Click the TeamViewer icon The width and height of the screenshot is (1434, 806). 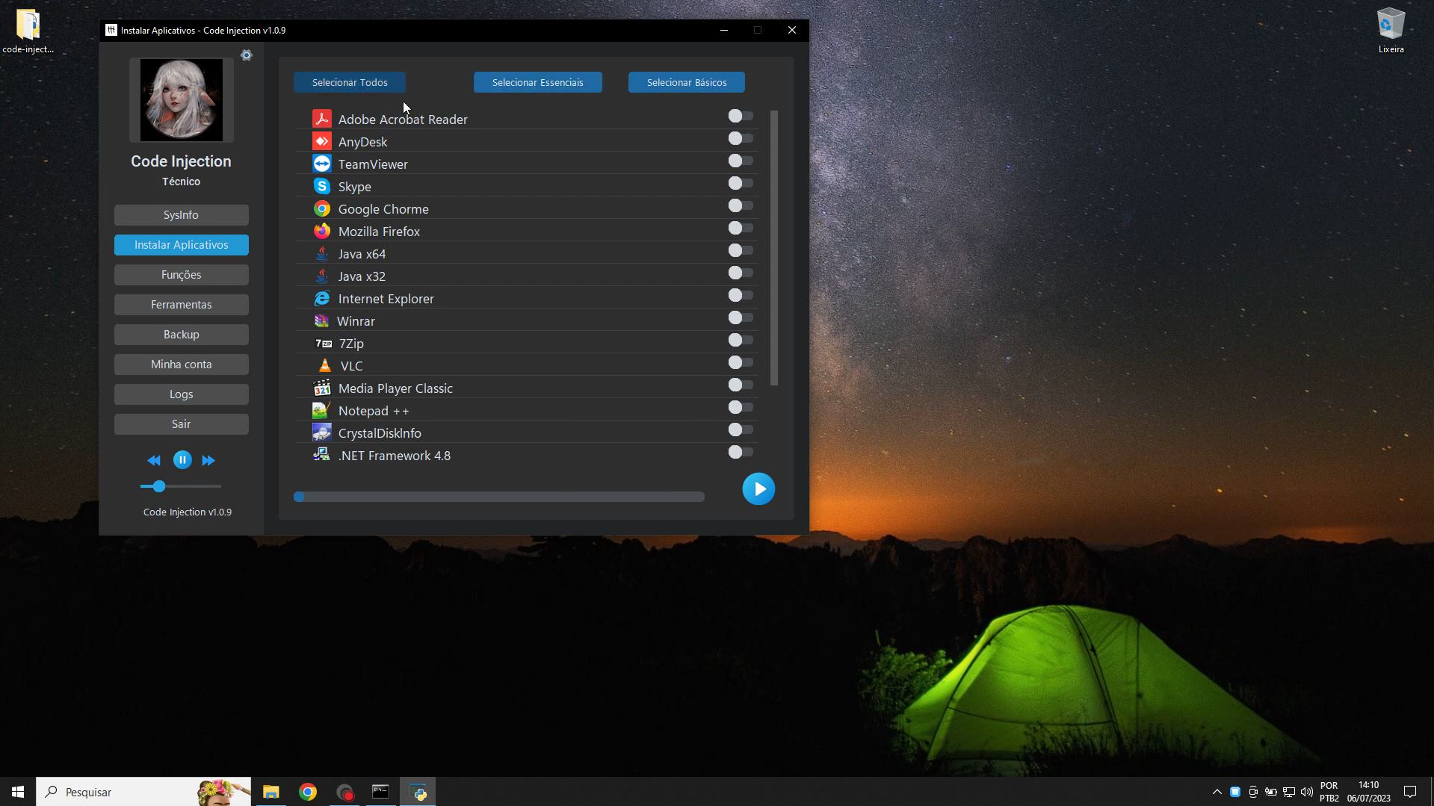pyautogui.click(x=321, y=164)
